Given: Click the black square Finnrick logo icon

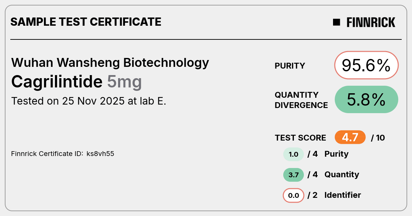Looking at the screenshot, I should tap(336, 22).
